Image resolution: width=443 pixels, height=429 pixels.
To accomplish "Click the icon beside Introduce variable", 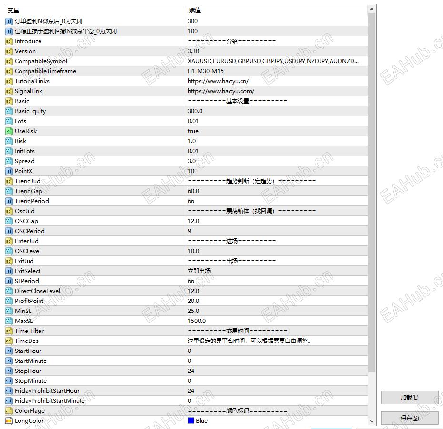I will coord(9,41).
